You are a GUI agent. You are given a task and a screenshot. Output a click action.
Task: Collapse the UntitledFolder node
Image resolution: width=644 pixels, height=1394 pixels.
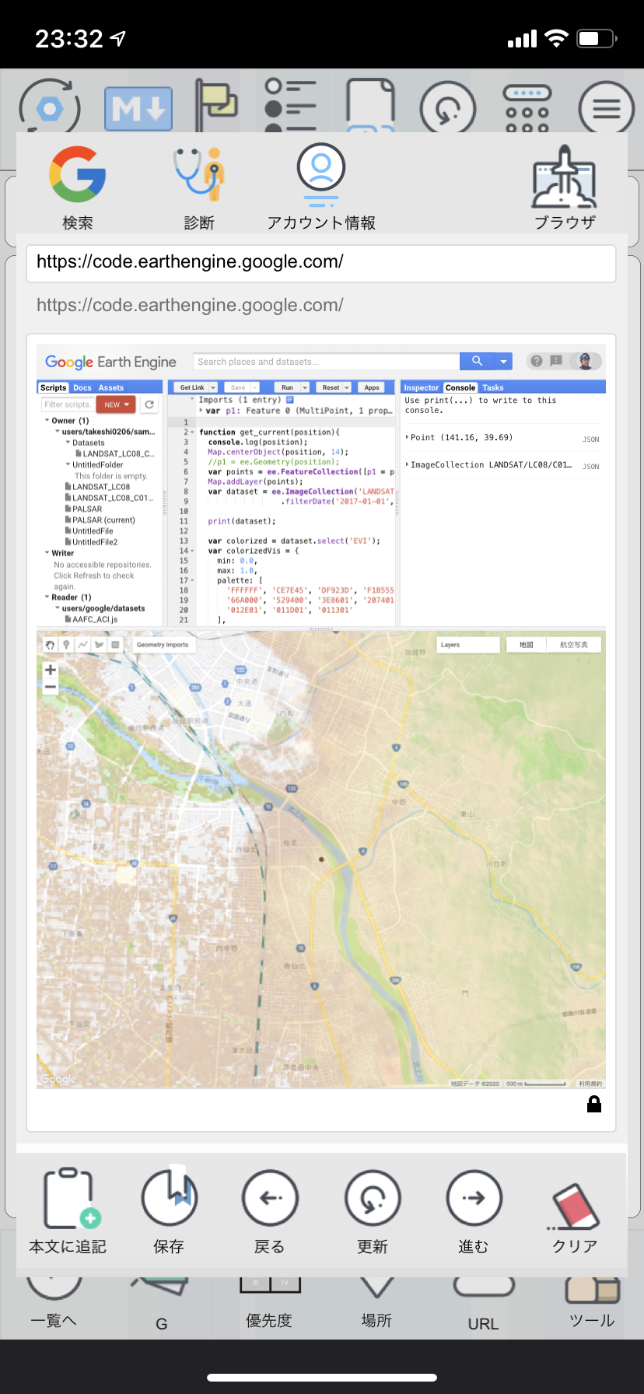68,464
